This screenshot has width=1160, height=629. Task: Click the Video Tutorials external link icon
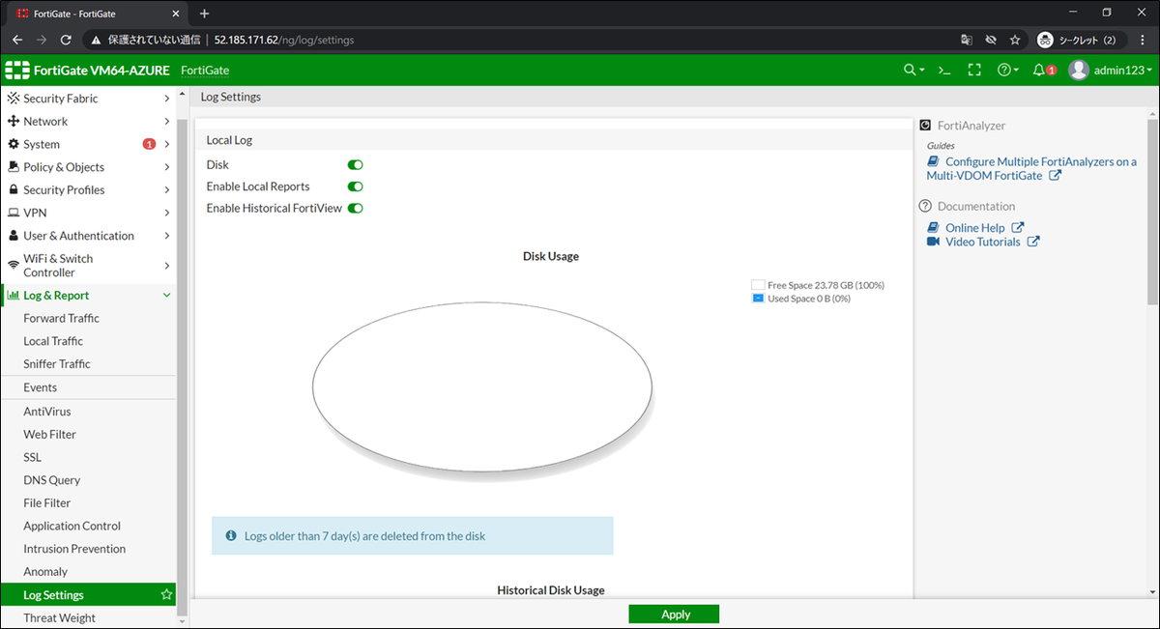[x=1033, y=242]
